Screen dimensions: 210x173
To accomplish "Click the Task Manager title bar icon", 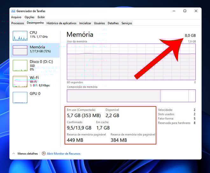I will coord(13,11).
